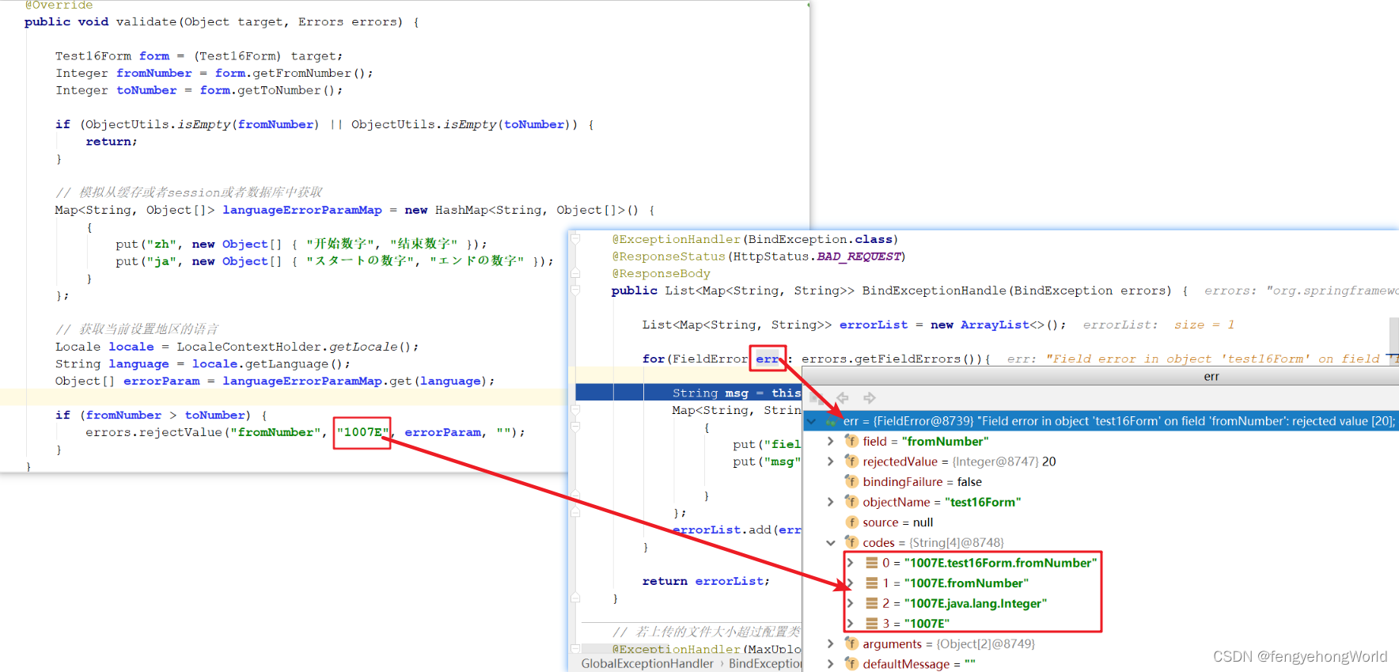This screenshot has width=1399, height=672.
Task: Click the field icon of bindingFailure row
Action: pos(851,481)
